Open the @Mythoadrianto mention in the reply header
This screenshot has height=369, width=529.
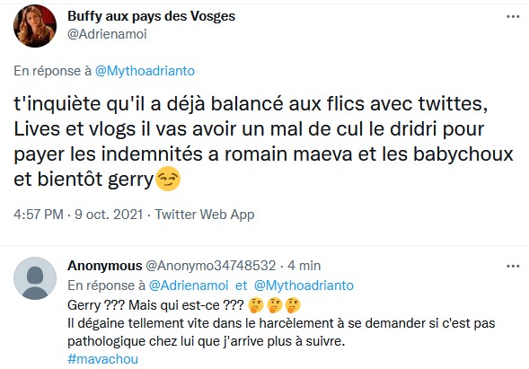point(304,286)
